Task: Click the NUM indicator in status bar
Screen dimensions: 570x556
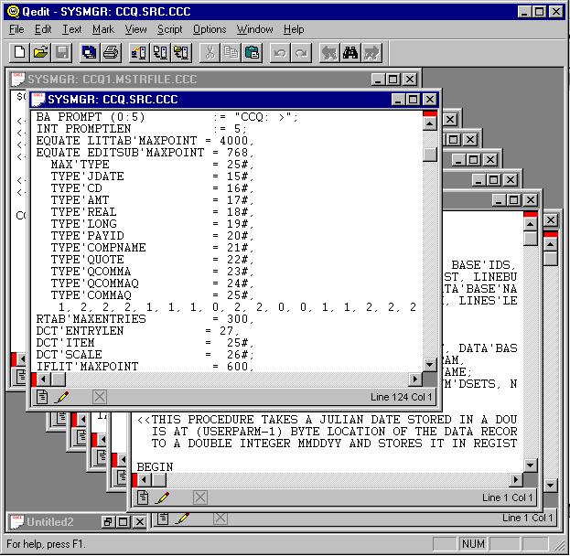Action: tap(473, 544)
